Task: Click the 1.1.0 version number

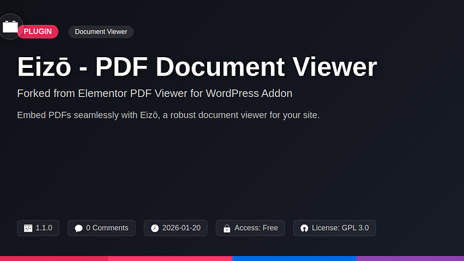Action: [44, 228]
